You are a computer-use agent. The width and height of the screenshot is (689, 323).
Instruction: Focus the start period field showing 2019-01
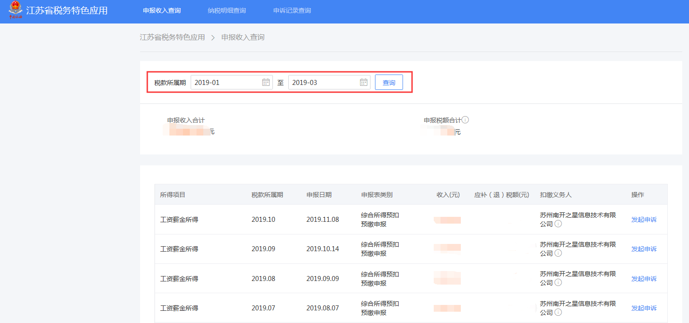tap(226, 82)
